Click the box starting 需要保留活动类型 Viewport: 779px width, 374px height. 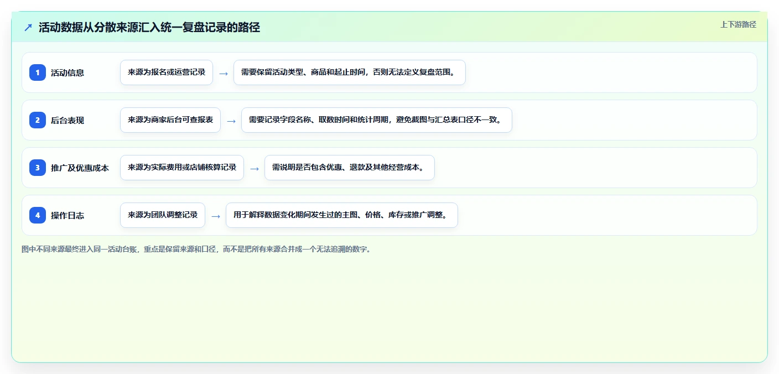350,72
